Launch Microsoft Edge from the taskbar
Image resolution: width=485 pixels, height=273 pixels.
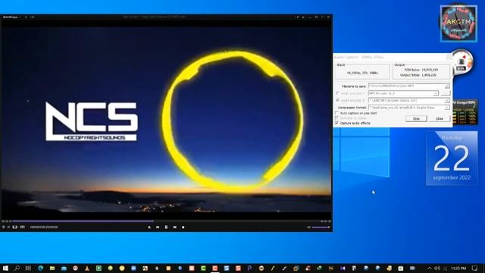pos(40,268)
